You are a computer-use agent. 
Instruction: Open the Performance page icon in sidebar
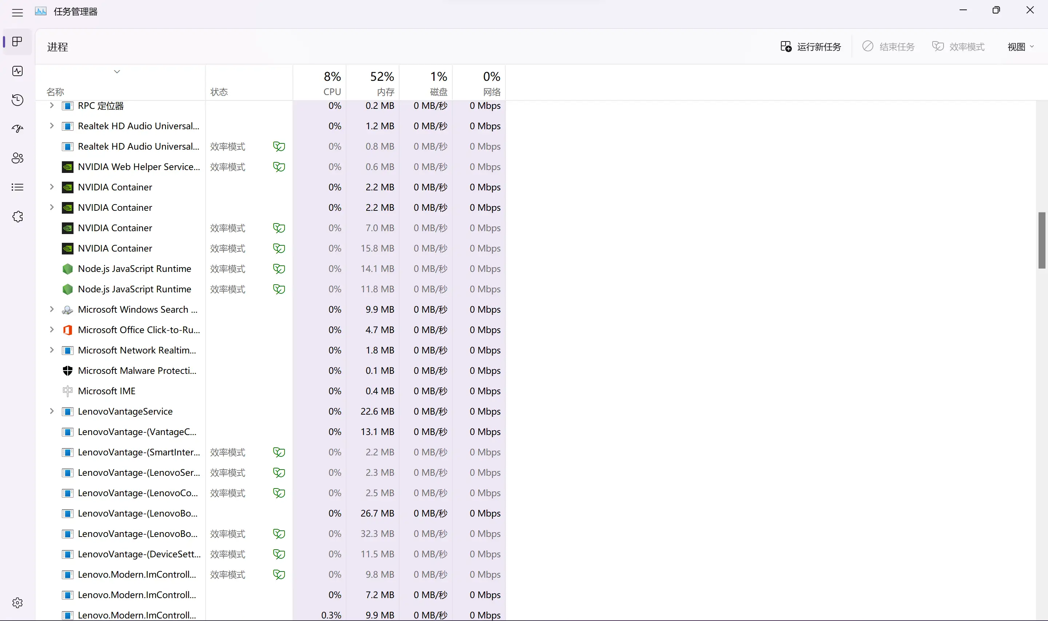pos(17,71)
